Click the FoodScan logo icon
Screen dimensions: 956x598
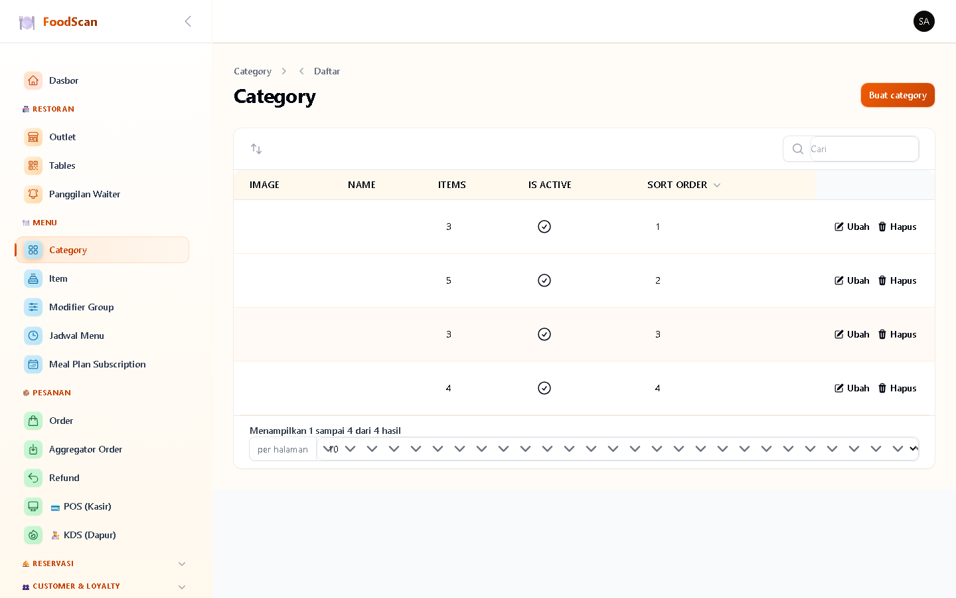tap(27, 22)
